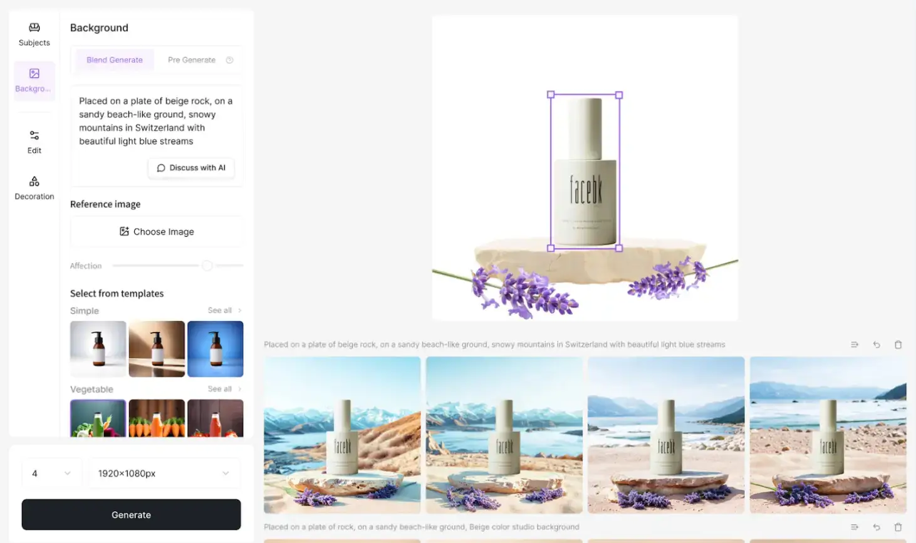916x543 pixels.
Task: Click the trash icon for the studio background row
Action: [898, 527]
